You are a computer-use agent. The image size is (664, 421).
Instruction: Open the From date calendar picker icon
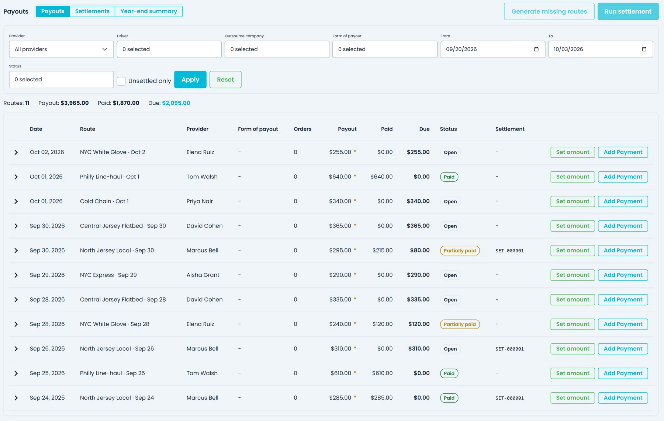[536, 49]
